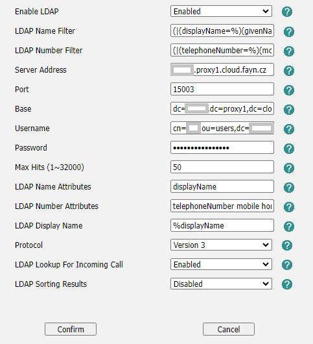
Task: Click the Confirm button
Action: click(x=71, y=329)
